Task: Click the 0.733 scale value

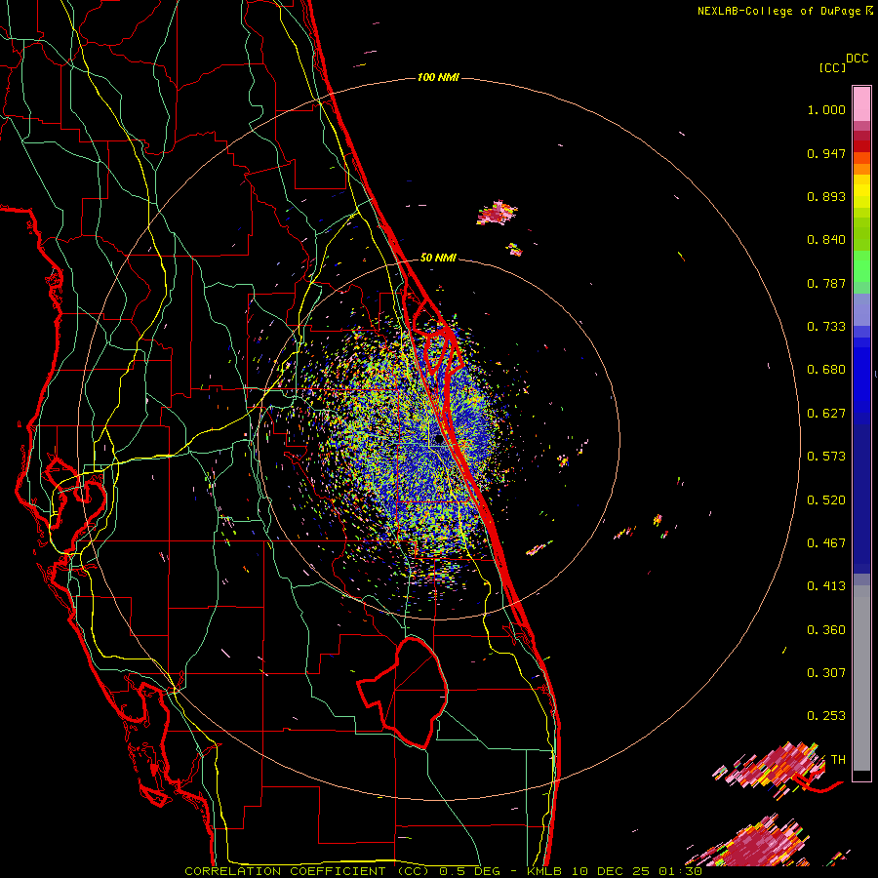Action: [x=826, y=327]
